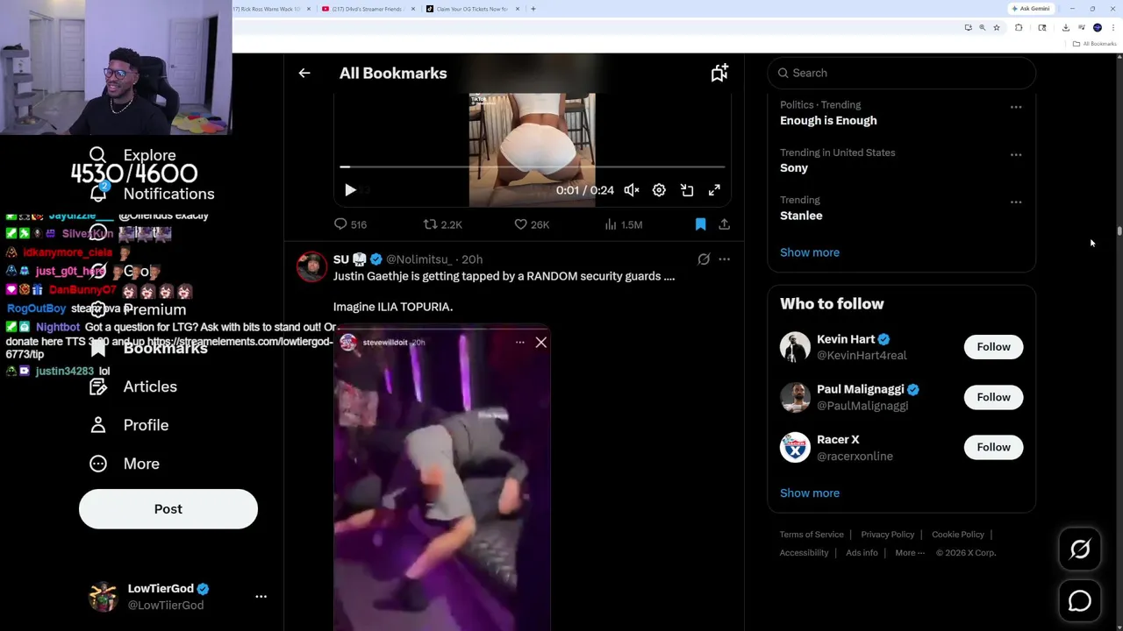Viewport: 1123px width, 631px height.
Task: Open a new browser tab
Action: tap(533, 9)
